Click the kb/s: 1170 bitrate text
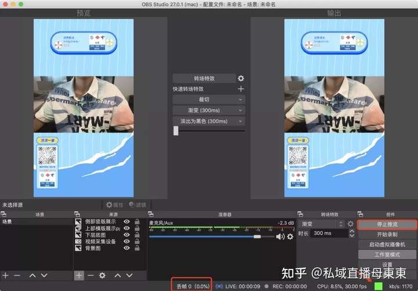418x291 pixels. pyautogui.click(x=401, y=286)
